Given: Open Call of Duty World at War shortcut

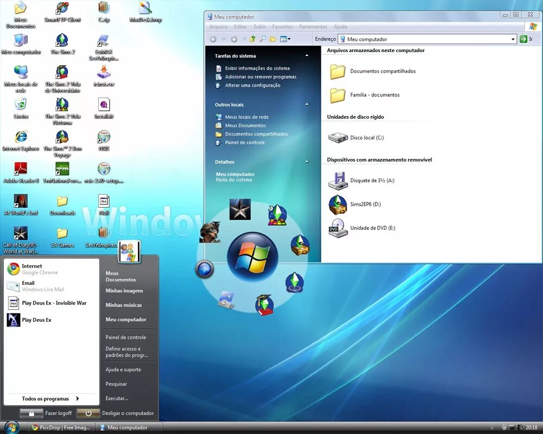Looking at the screenshot, I should (x=21, y=240).
